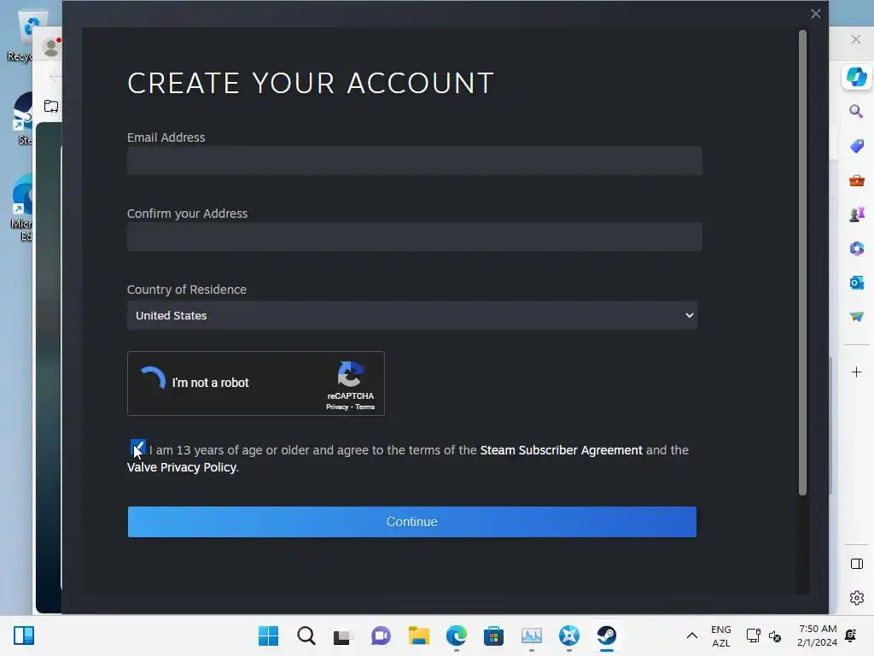This screenshot has height=656, width=874.
Task: Open the performance monitor app on taskbar
Action: 531,635
